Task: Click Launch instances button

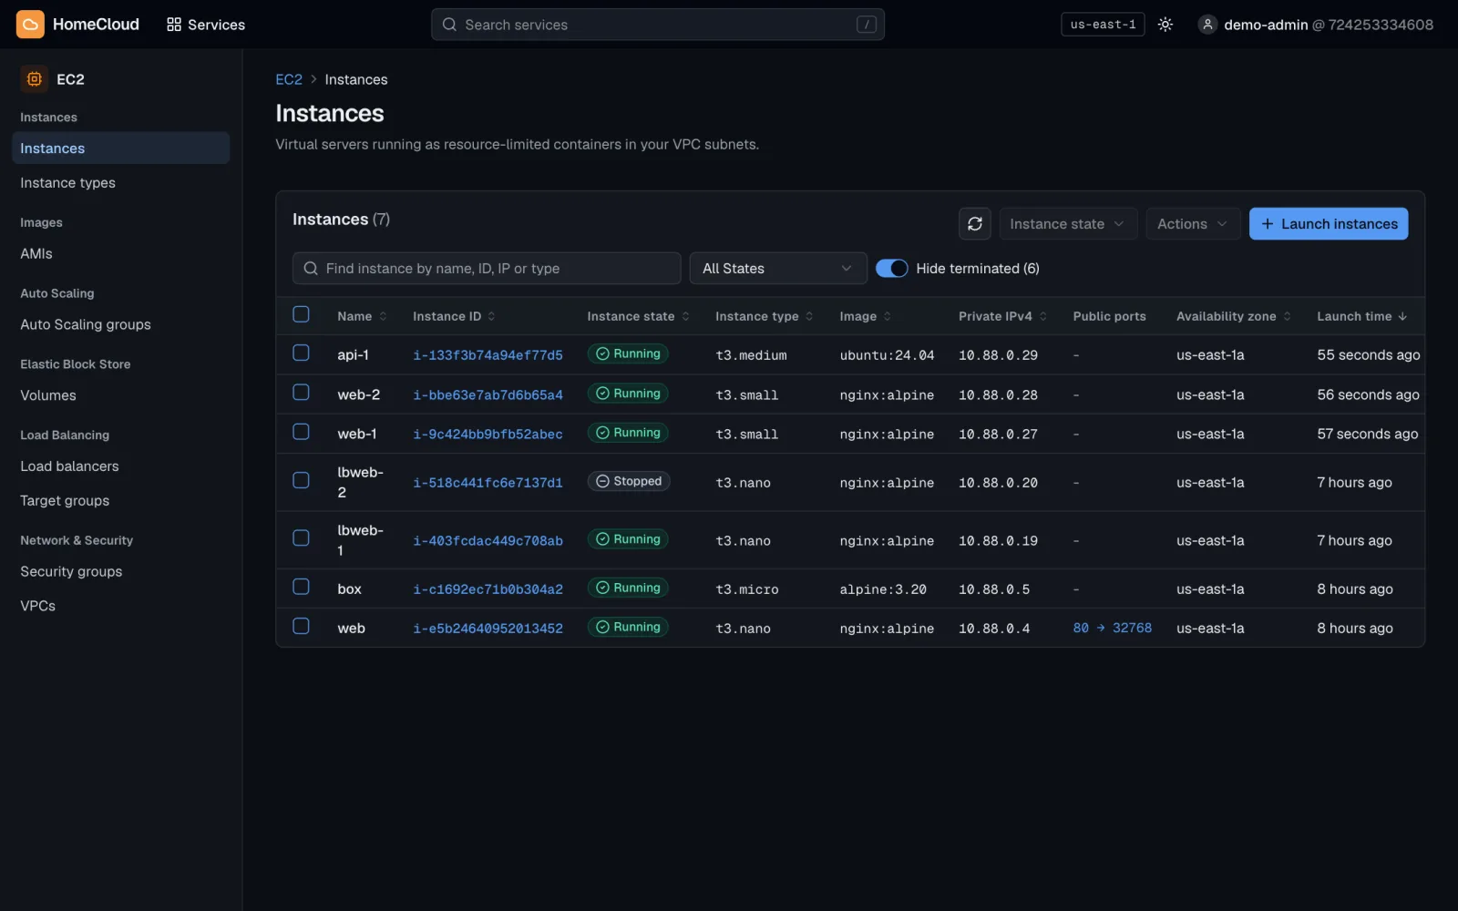Action: [1329, 224]
